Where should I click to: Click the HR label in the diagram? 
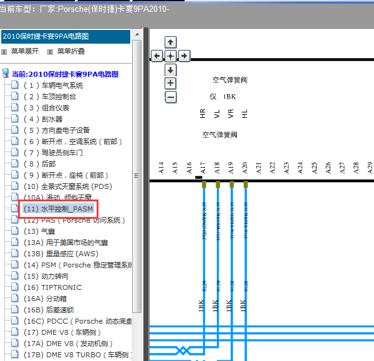coord(203,113)
